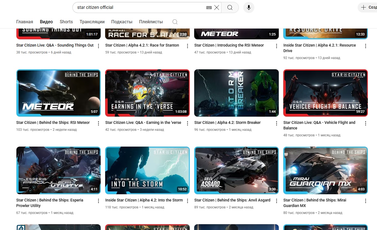Open the Подкасты tab

coord(122,22)
